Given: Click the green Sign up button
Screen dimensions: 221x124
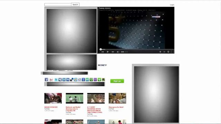Looking at the screenshot, I should pos(117,81).
